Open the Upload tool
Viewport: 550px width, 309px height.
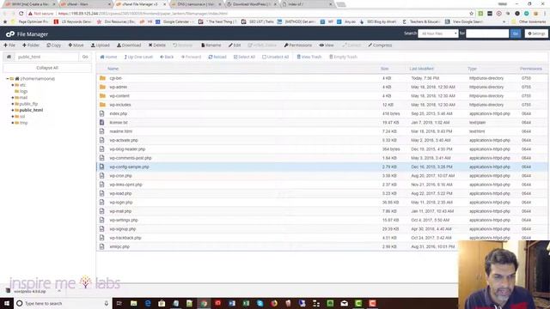tap(101, 45)
